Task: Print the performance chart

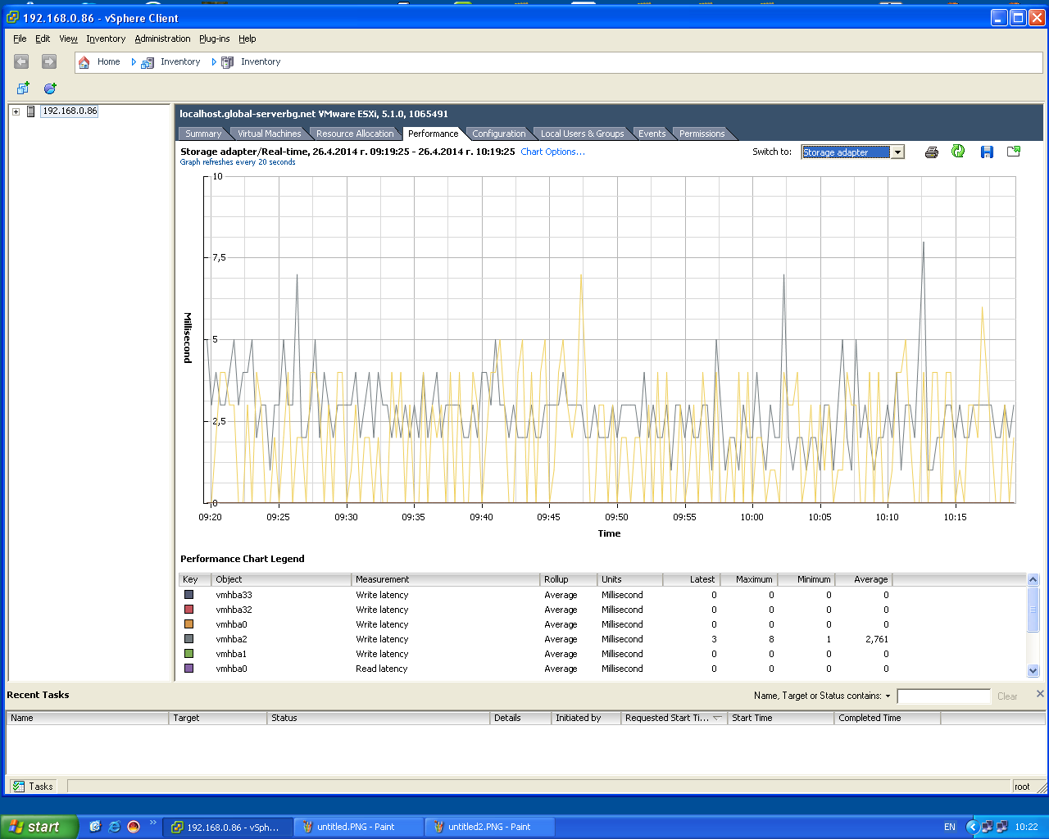Action: tap(931, 152)
